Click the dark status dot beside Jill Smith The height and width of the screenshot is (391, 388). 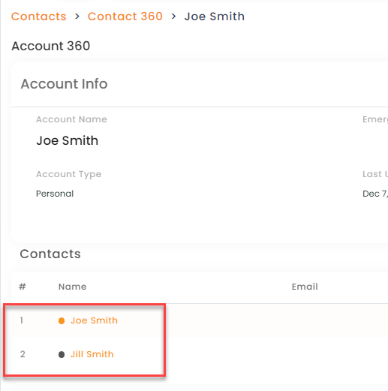pos(62,354)
